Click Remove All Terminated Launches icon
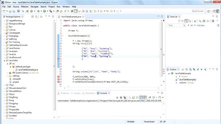This screenshot has height=124, width=221. (x=125, y=97)
